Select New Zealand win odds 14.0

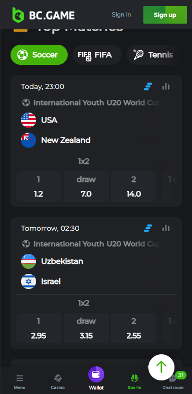coord(134,186)
